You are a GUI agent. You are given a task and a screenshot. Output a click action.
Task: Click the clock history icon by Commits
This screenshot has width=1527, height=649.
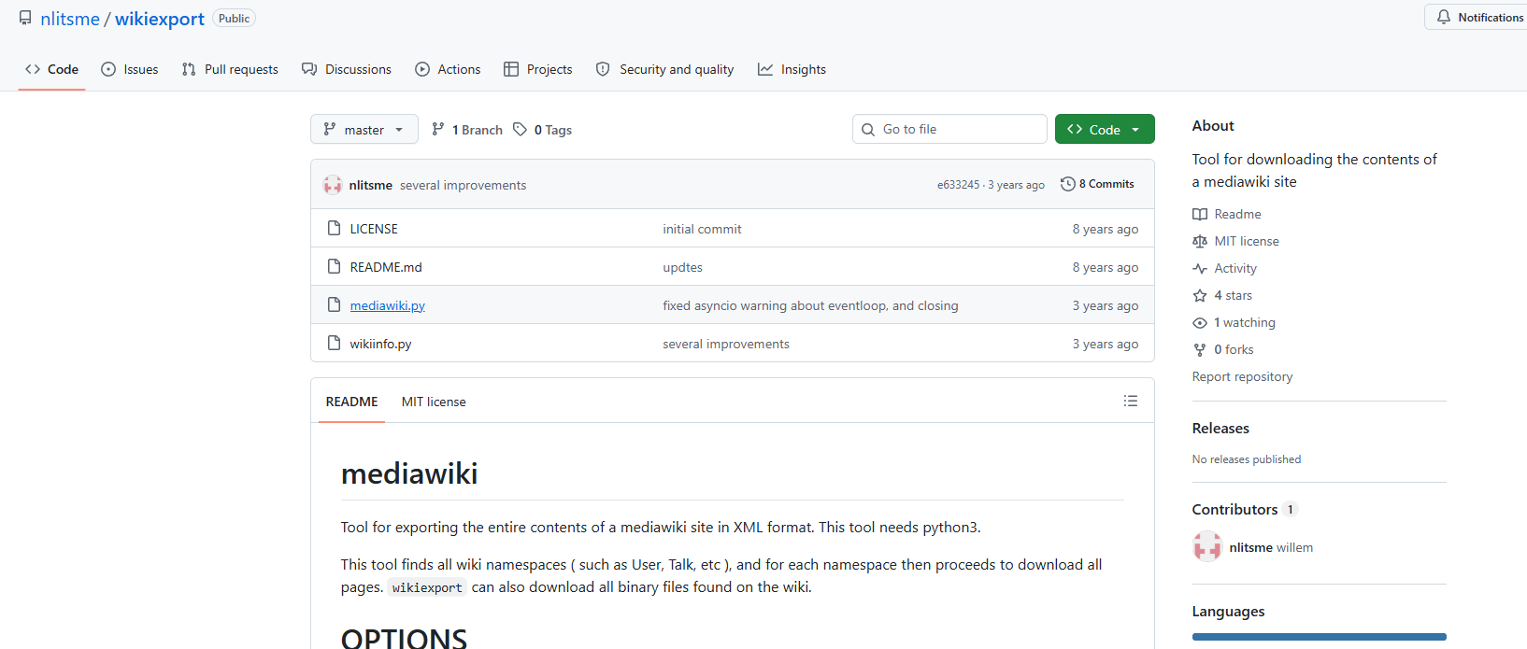tap(1067, 184)
